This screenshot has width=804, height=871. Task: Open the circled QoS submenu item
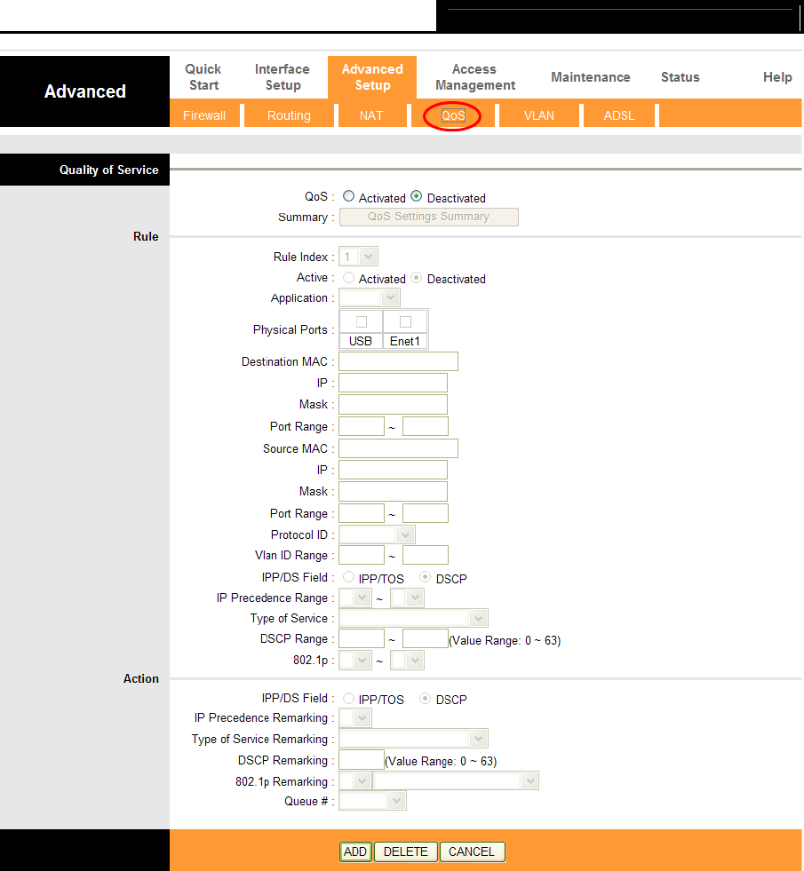click(453, 115)
